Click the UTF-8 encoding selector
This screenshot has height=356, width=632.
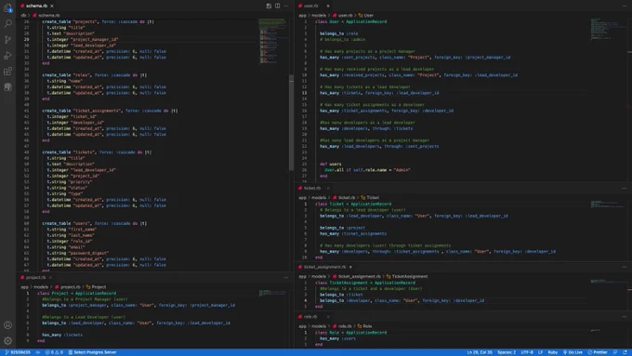point(527,352)
